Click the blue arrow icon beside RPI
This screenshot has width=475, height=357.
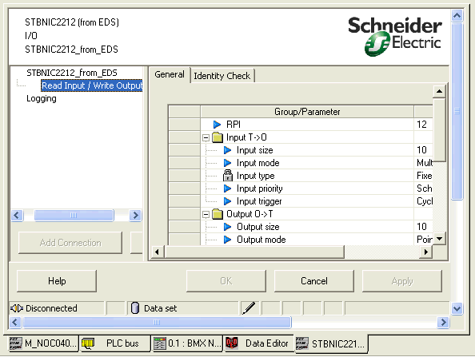217,125
